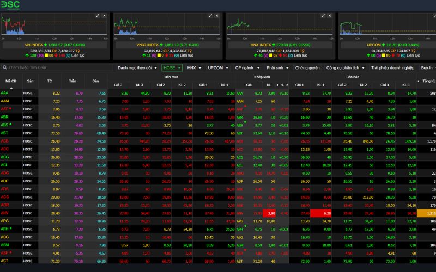Viewport: 436px width, 272px height.
Task: Expand the VN-INDEX chart panel
Action: point(98,16)
